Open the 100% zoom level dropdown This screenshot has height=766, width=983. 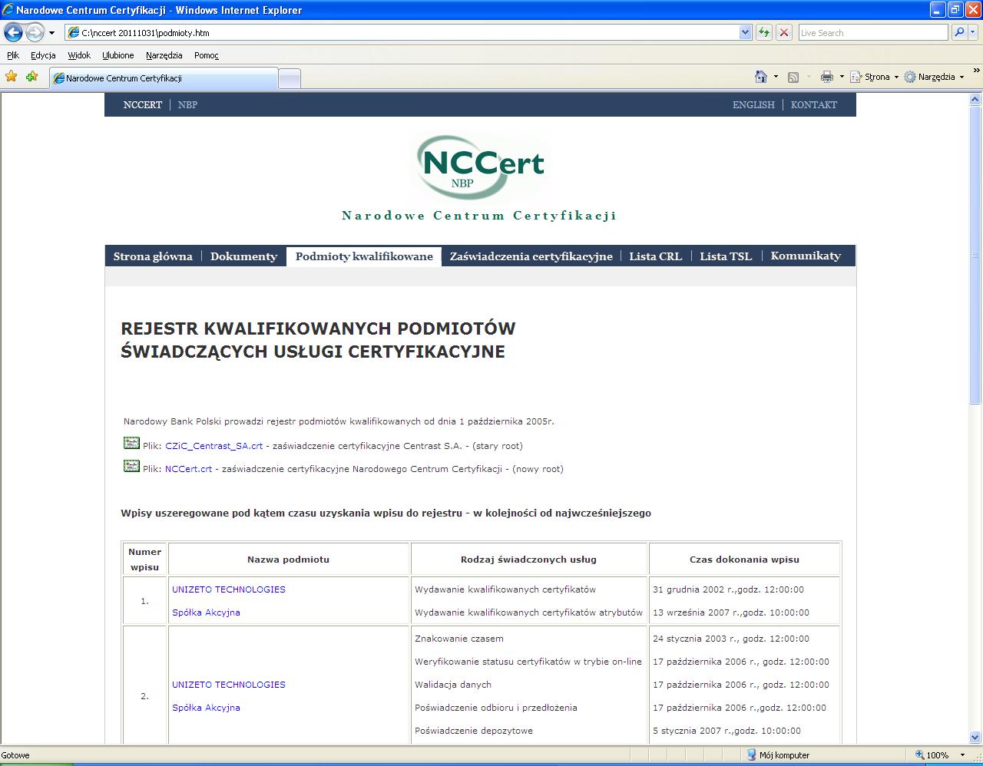963,755
